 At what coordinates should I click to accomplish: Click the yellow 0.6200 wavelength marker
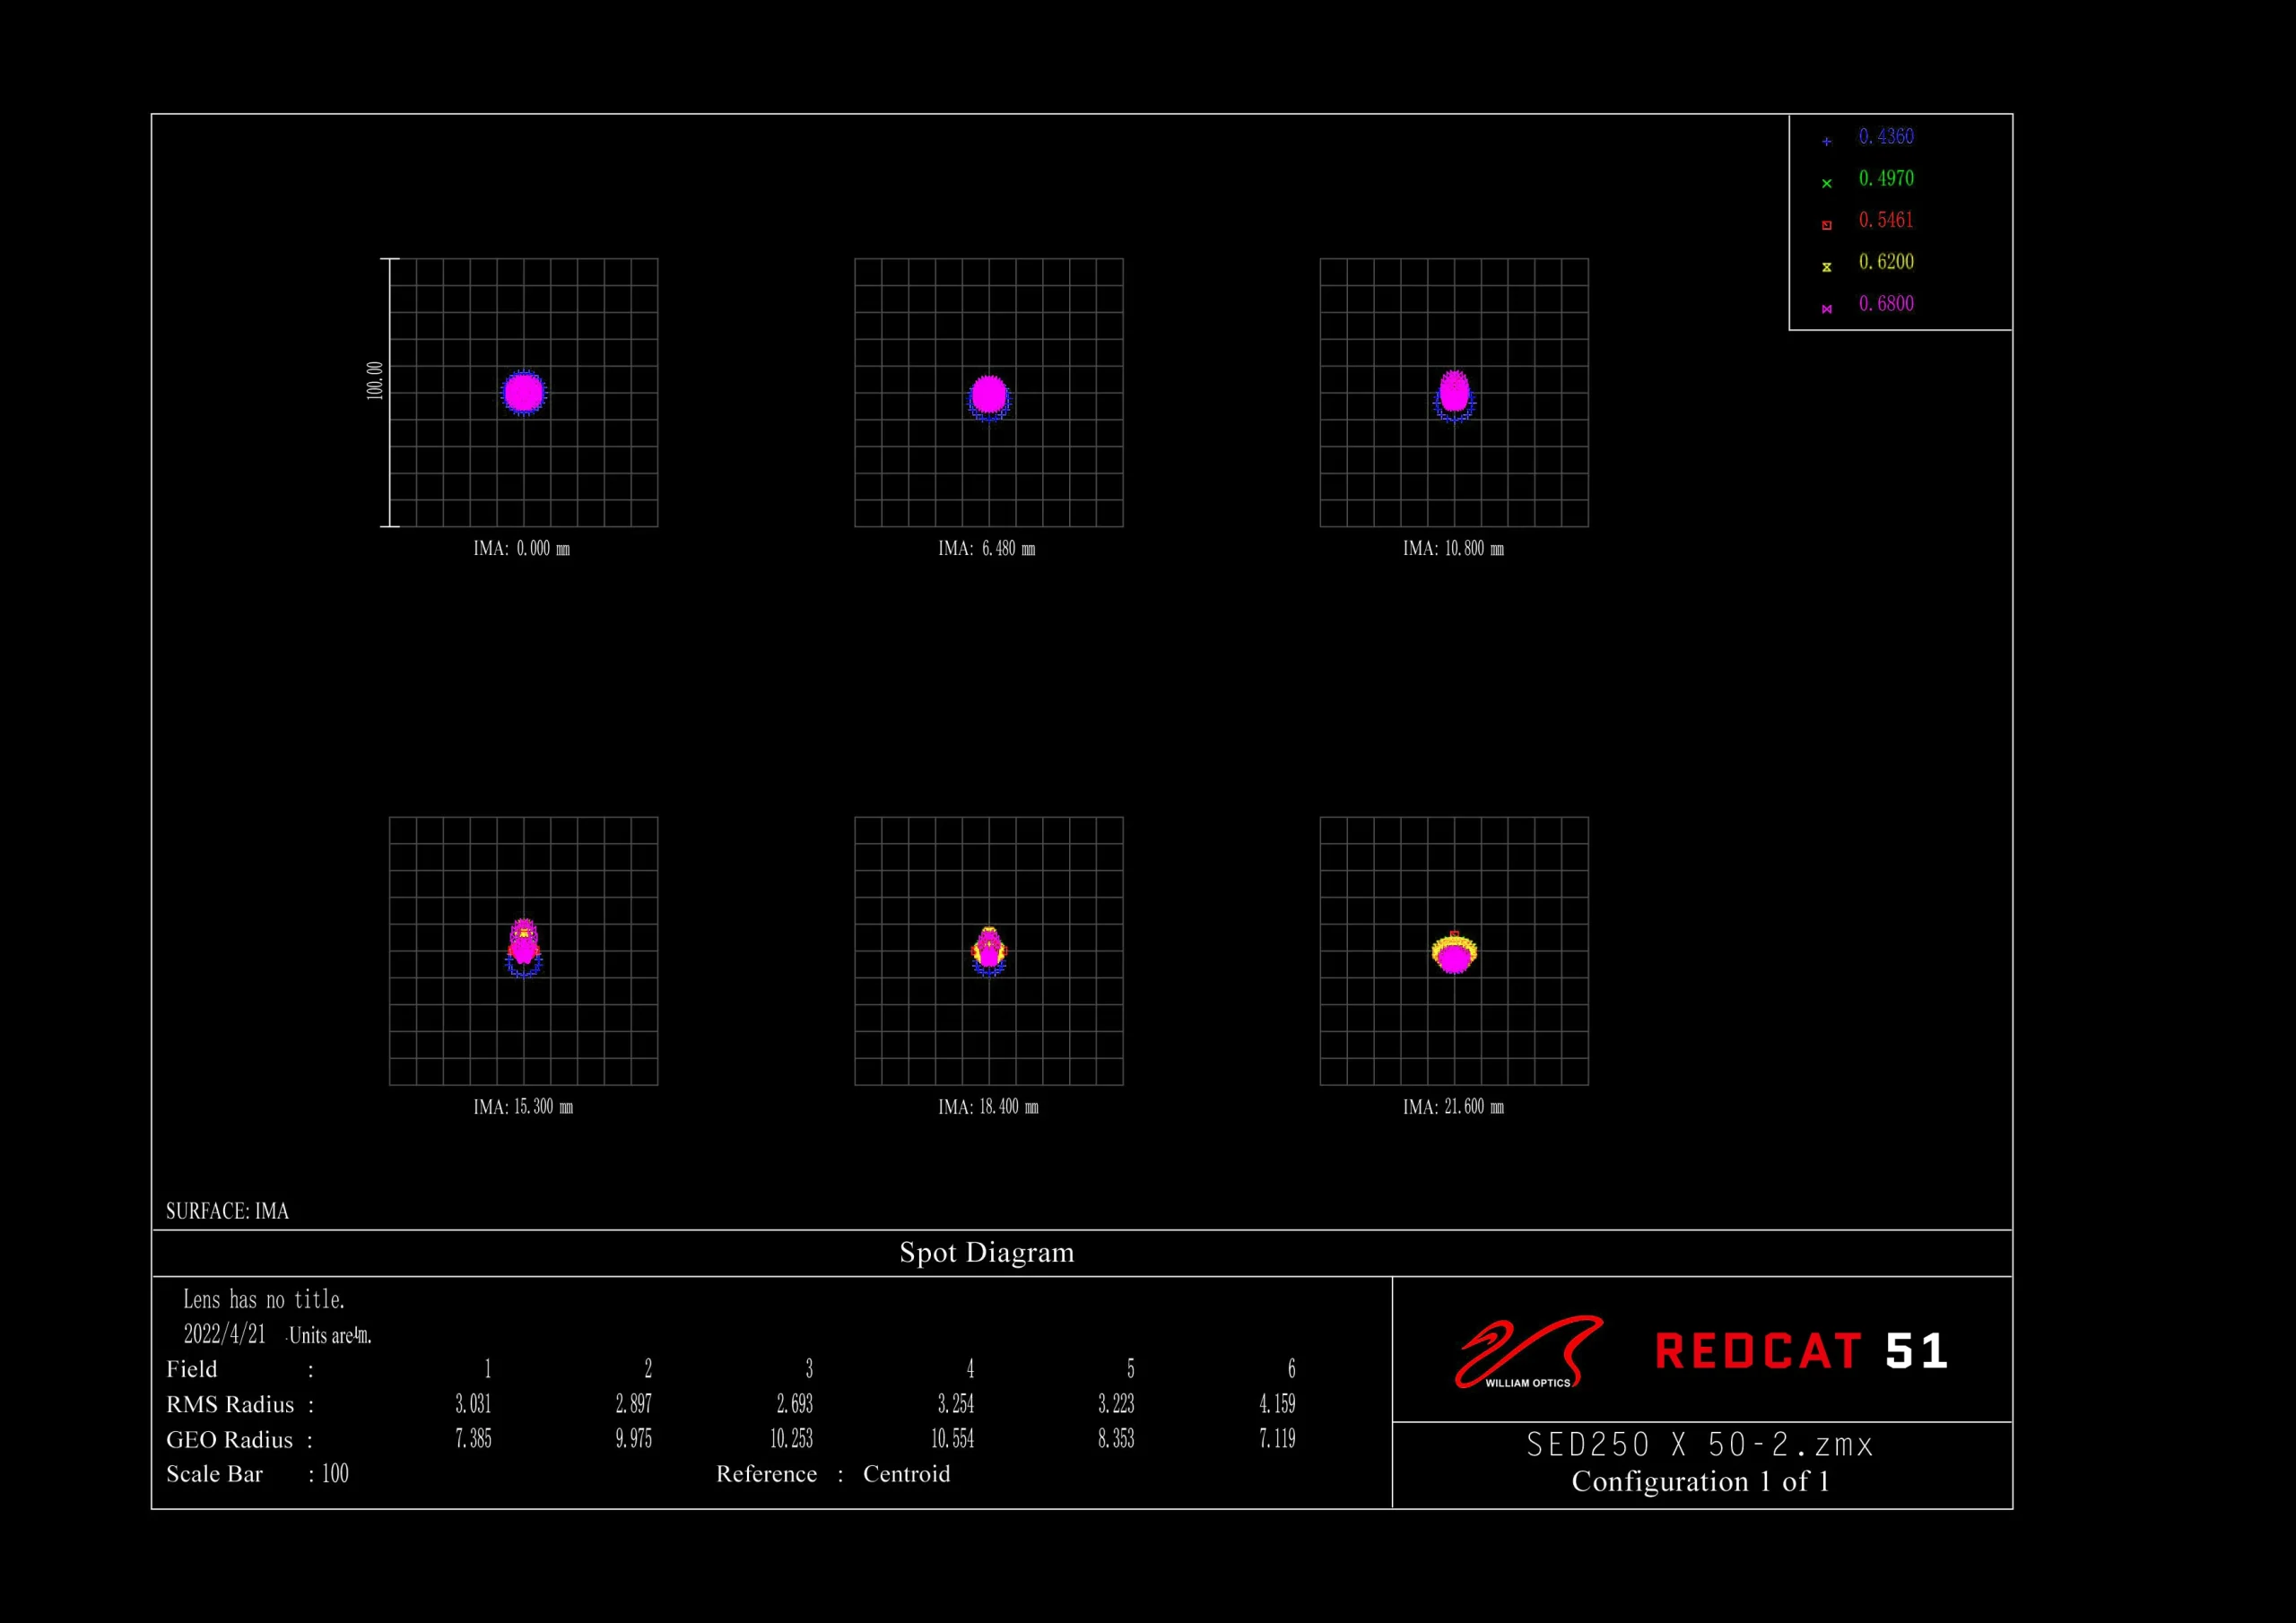(x=1827, y=267)
